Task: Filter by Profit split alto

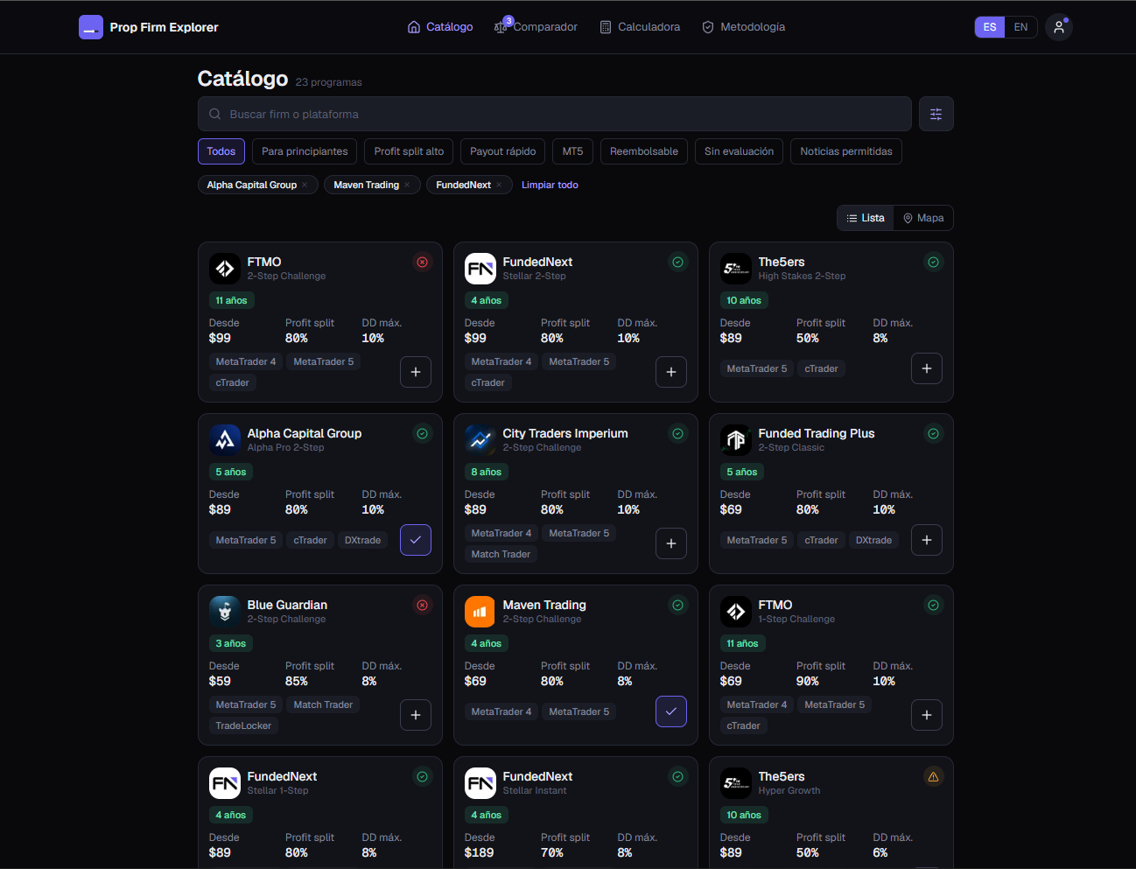Action: pyautogui.click(x=409, y=151)
